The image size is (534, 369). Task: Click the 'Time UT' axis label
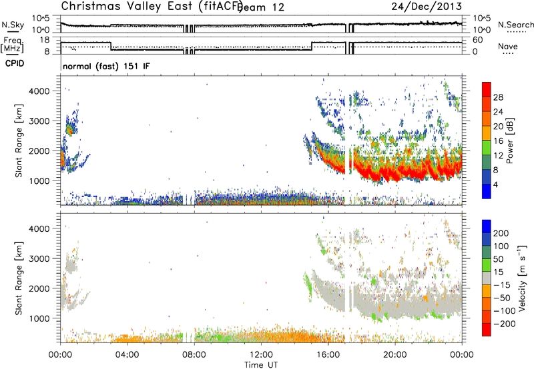pos(261,365)
